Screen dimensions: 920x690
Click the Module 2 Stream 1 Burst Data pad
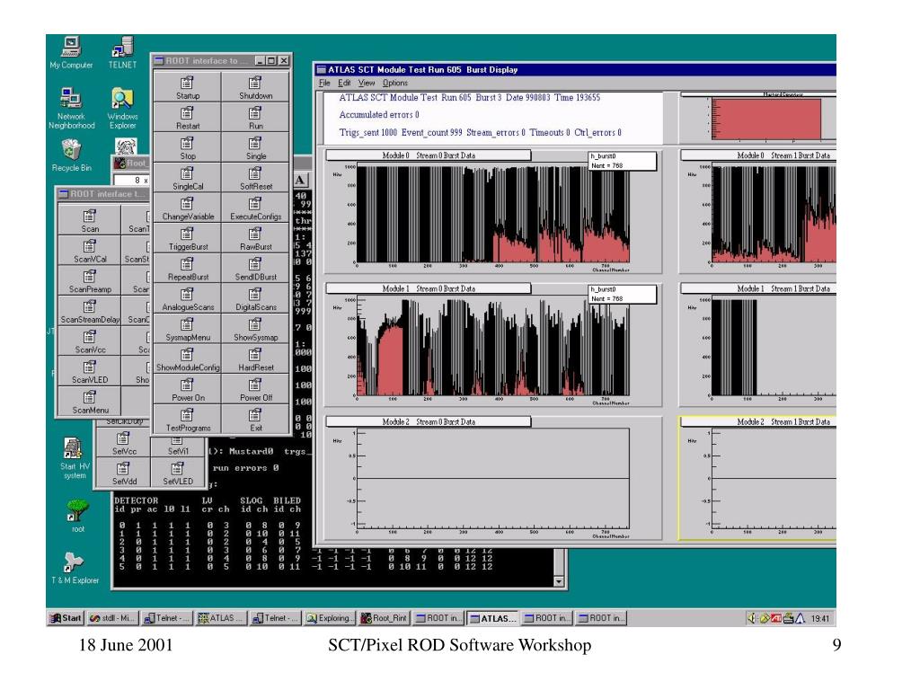757,478
